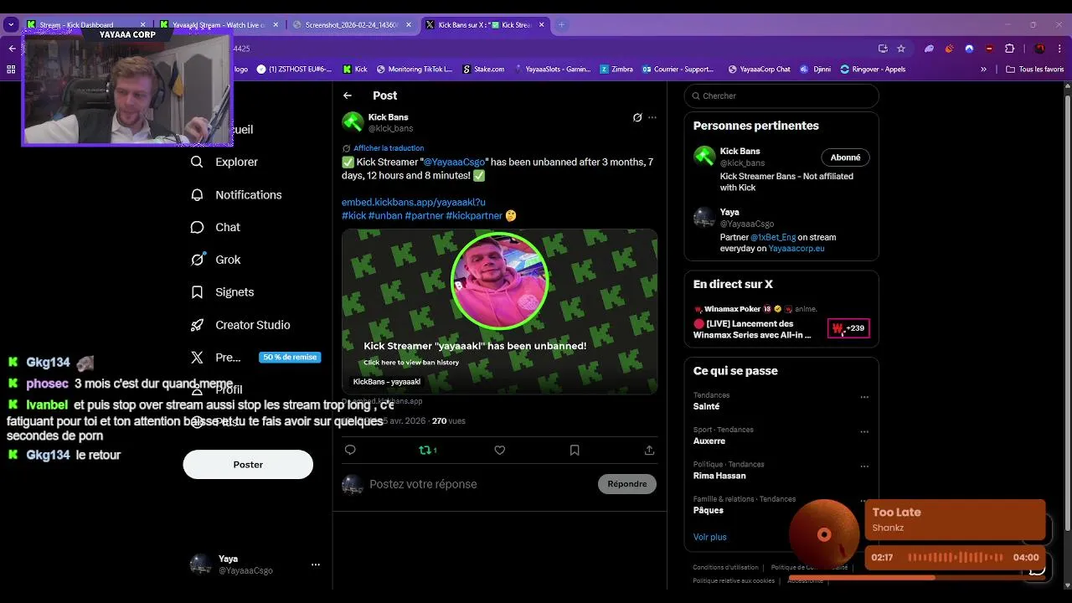Open Grok in the sidebar
Viewport: 1072px width, 603px height.
pos(215,260)
